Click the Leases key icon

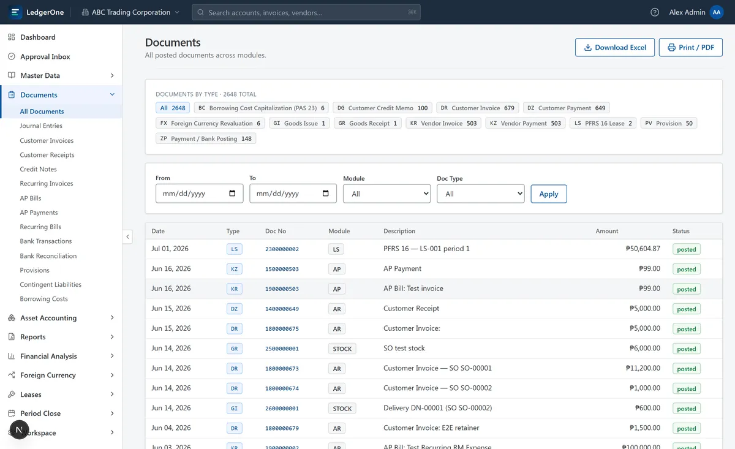[11, 394]
